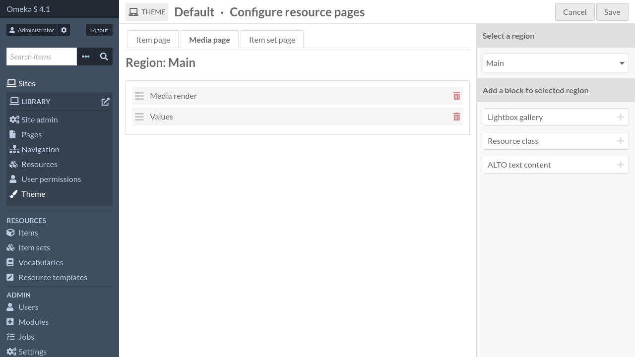
Task: Click the drag handle of the Values block
Action: [139, 117]
